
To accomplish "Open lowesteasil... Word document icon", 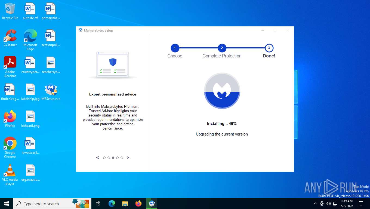I will coord(30,146).
